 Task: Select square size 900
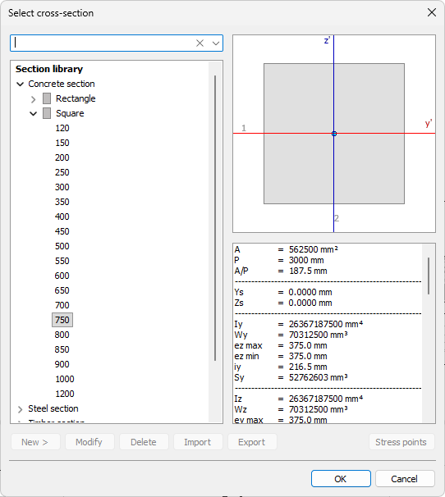[62, 364]
